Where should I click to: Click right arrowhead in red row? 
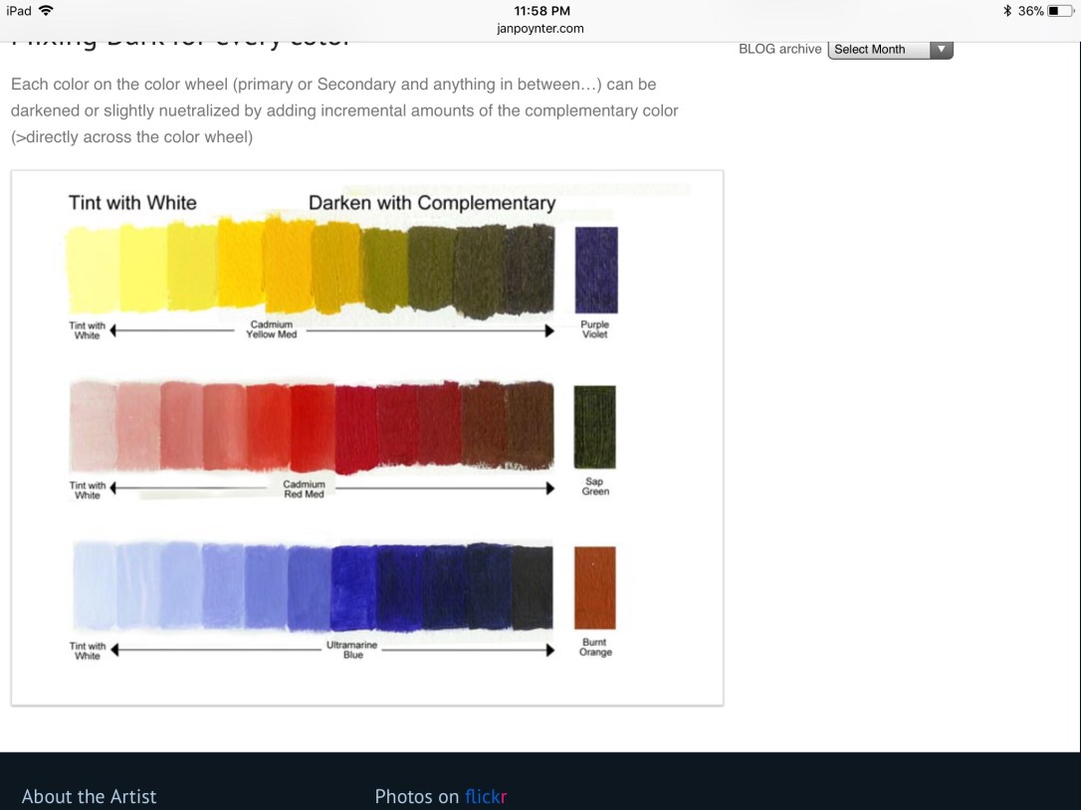[548, 489]
